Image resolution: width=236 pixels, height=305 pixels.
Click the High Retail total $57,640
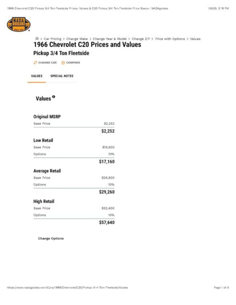pyautogui.click(x=107, y=223)
